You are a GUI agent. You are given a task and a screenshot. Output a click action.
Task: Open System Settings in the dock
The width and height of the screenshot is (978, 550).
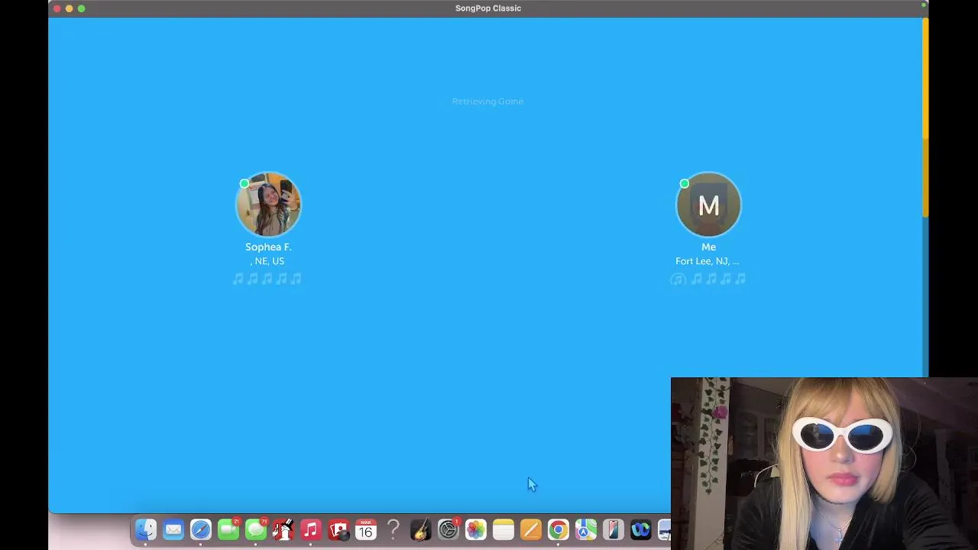(449, 529)
